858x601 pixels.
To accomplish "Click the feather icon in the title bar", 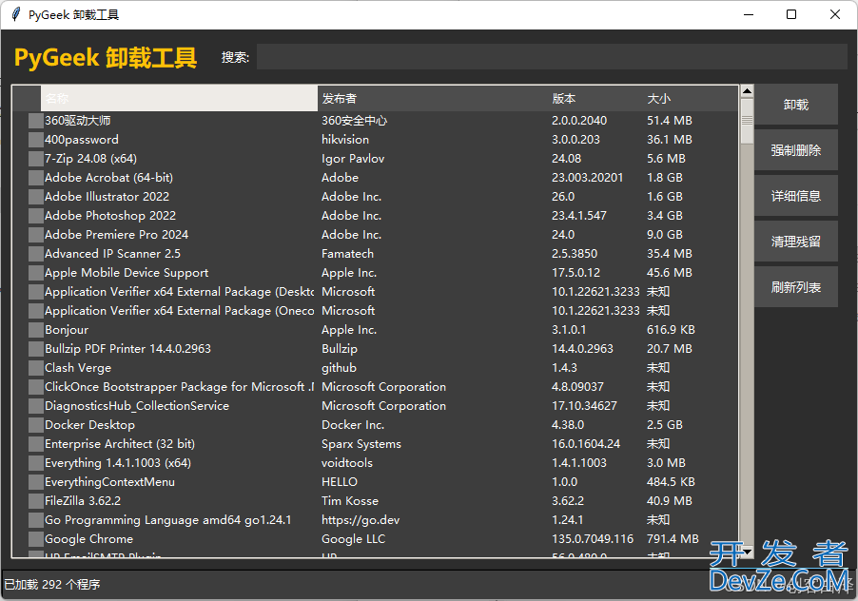I will click(16, 14).
